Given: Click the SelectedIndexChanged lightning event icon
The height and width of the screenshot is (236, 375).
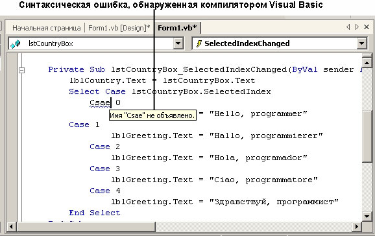Looking at the screenshot, I should pos(199,43).
